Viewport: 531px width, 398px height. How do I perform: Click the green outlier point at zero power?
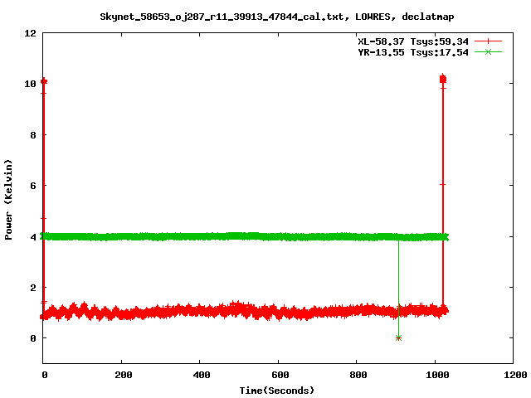tap(398, 337)
